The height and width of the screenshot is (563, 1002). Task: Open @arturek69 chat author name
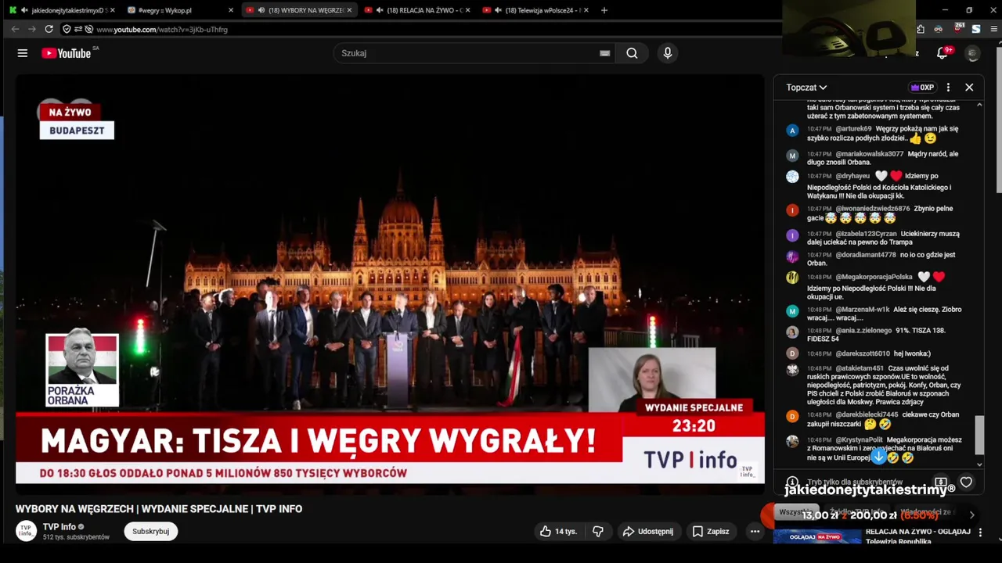tap(853, 129)
